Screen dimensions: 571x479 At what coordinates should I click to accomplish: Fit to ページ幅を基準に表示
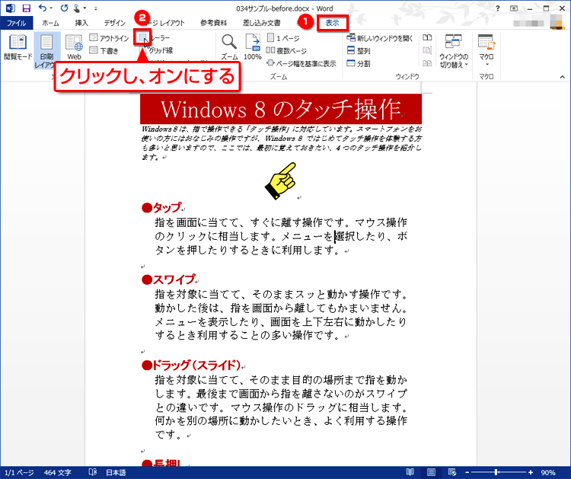301,63
